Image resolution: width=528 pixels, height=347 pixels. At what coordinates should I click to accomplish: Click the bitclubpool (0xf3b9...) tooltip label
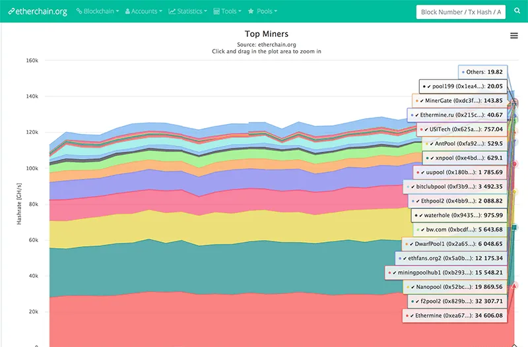click(455, 187)
